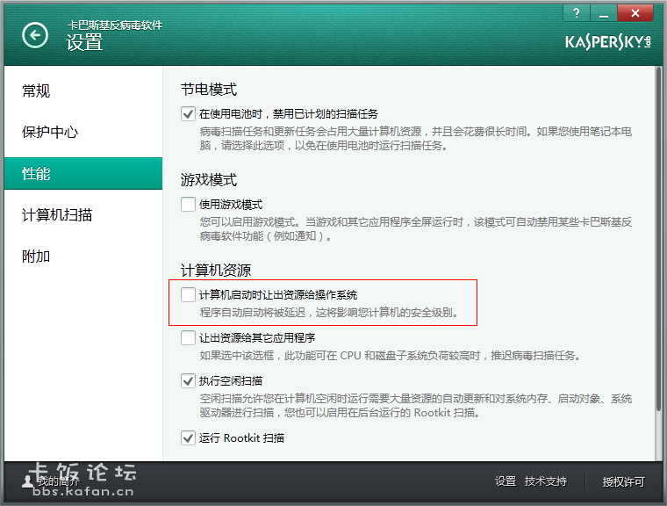Image resolution: width=667 pixels, height=506 pixels.
Task: Check 计算机启动时让出资源给操作系统
Action: [188, 294]
